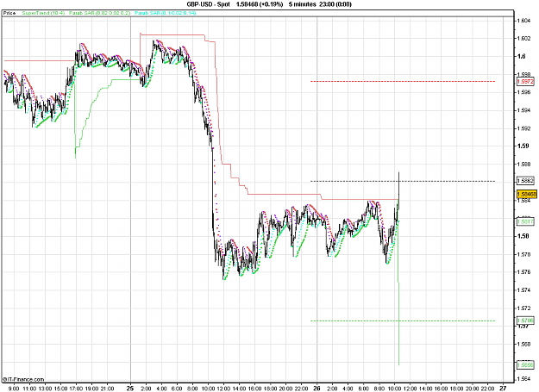Click the date 26 on time axis
This screenshot has height=392, width=539.
pyautogui.click(x=317, y=389)
